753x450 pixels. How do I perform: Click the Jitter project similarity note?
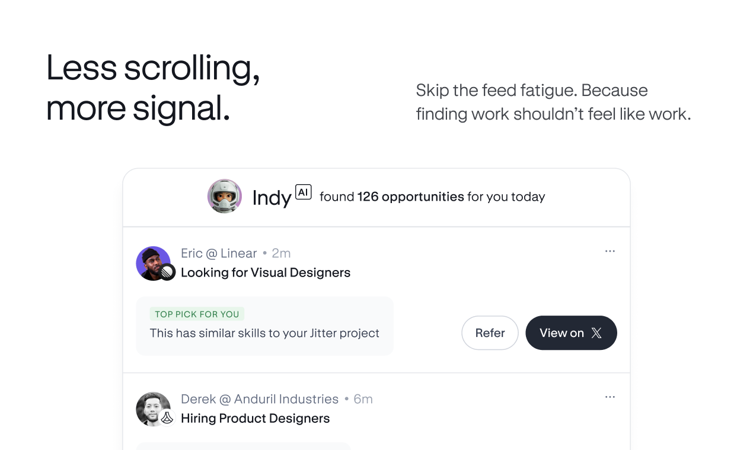coord(264,333)
